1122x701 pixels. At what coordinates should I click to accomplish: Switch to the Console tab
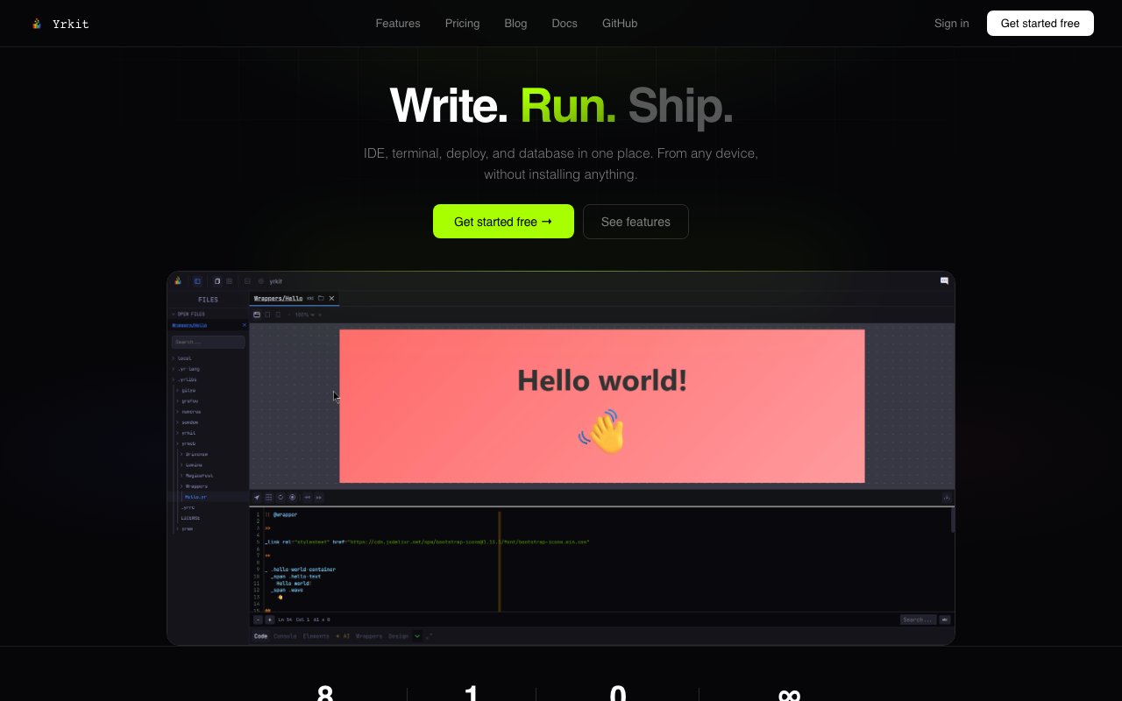point(285,636)
